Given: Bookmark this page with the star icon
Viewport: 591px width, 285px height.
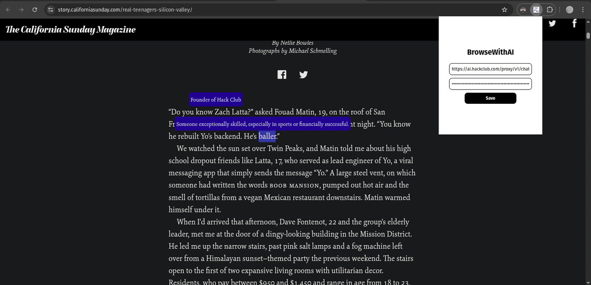Looking at the screenshot, I should (505, 10).
